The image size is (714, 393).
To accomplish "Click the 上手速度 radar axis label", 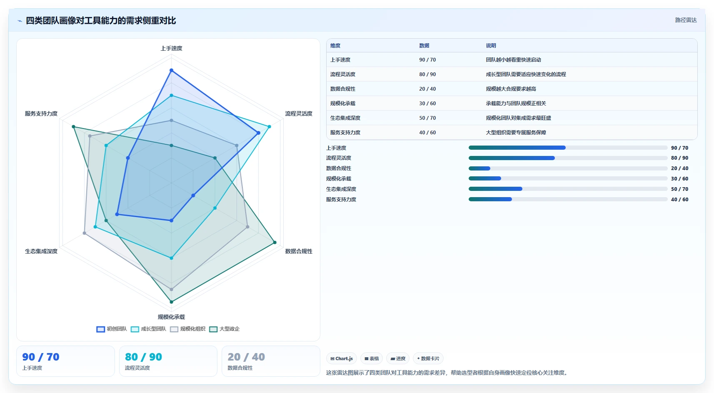I will pos(171,48).
